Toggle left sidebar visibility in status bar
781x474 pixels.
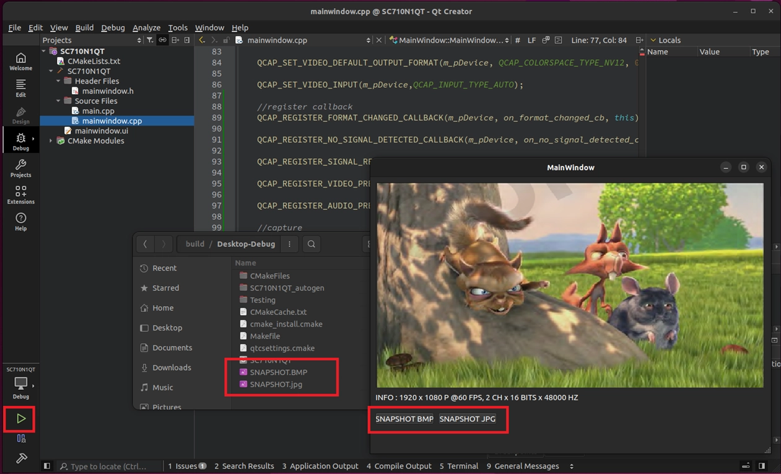pos(46,466)
